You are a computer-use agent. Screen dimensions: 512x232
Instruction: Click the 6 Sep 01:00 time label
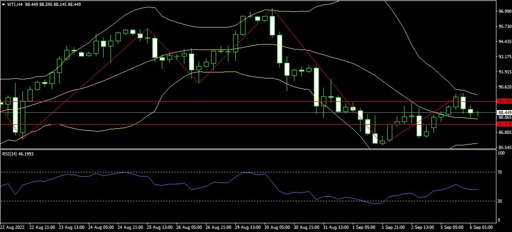coord(481,227)
